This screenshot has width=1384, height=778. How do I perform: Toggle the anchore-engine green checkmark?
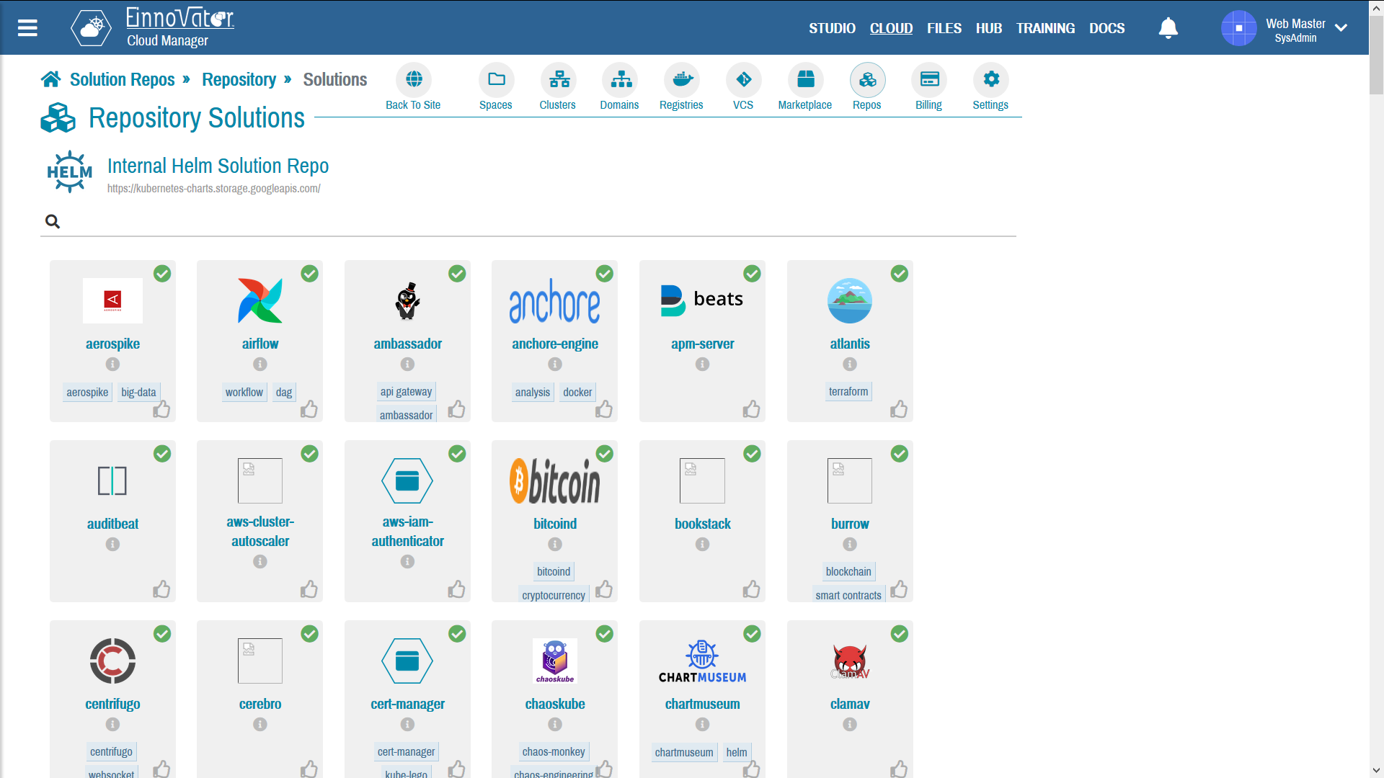click(x=605, y=274)
